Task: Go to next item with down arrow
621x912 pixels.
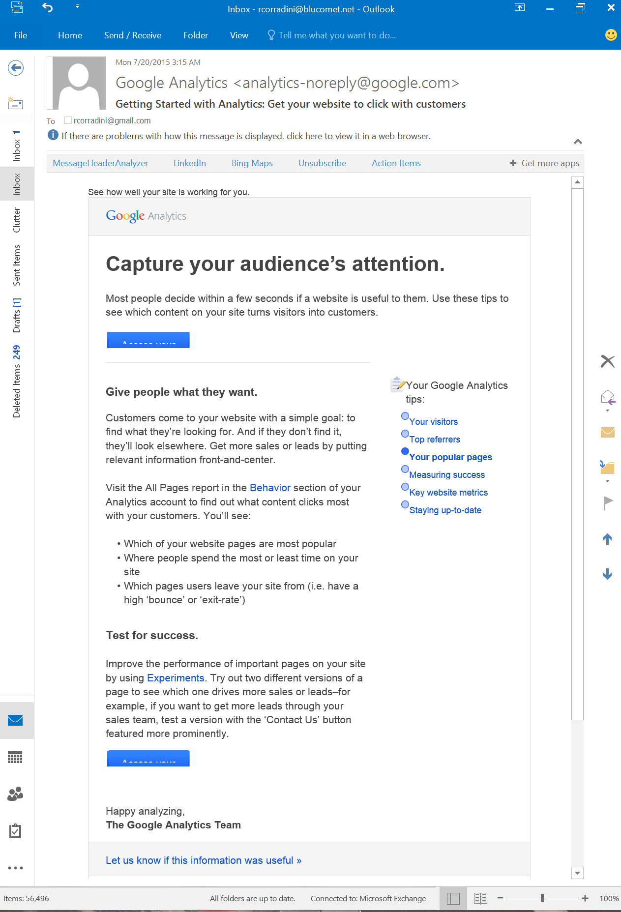Action: click(608, 574)
